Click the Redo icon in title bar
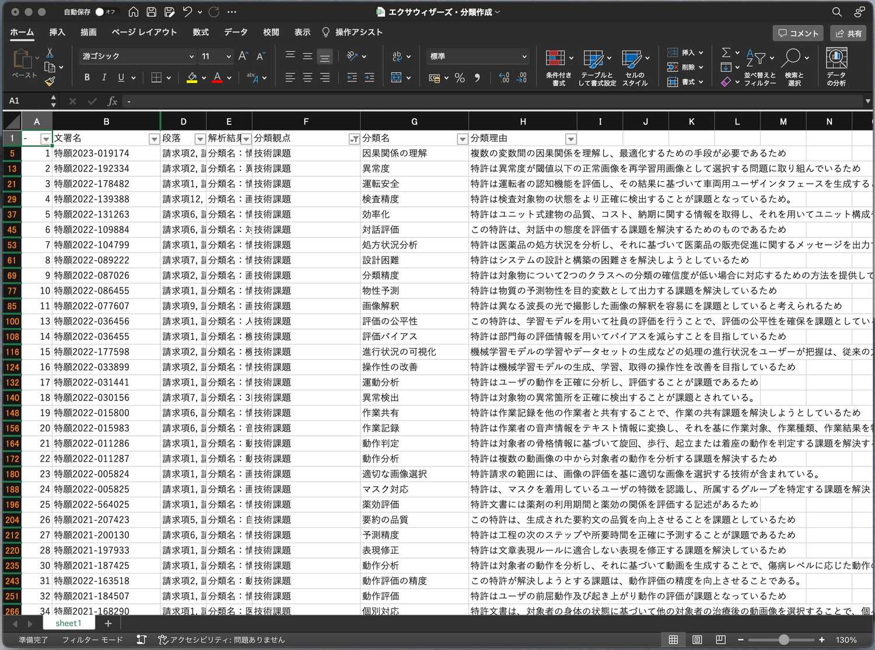This screenshot has width=875, height=650. (x=214, y=12)
